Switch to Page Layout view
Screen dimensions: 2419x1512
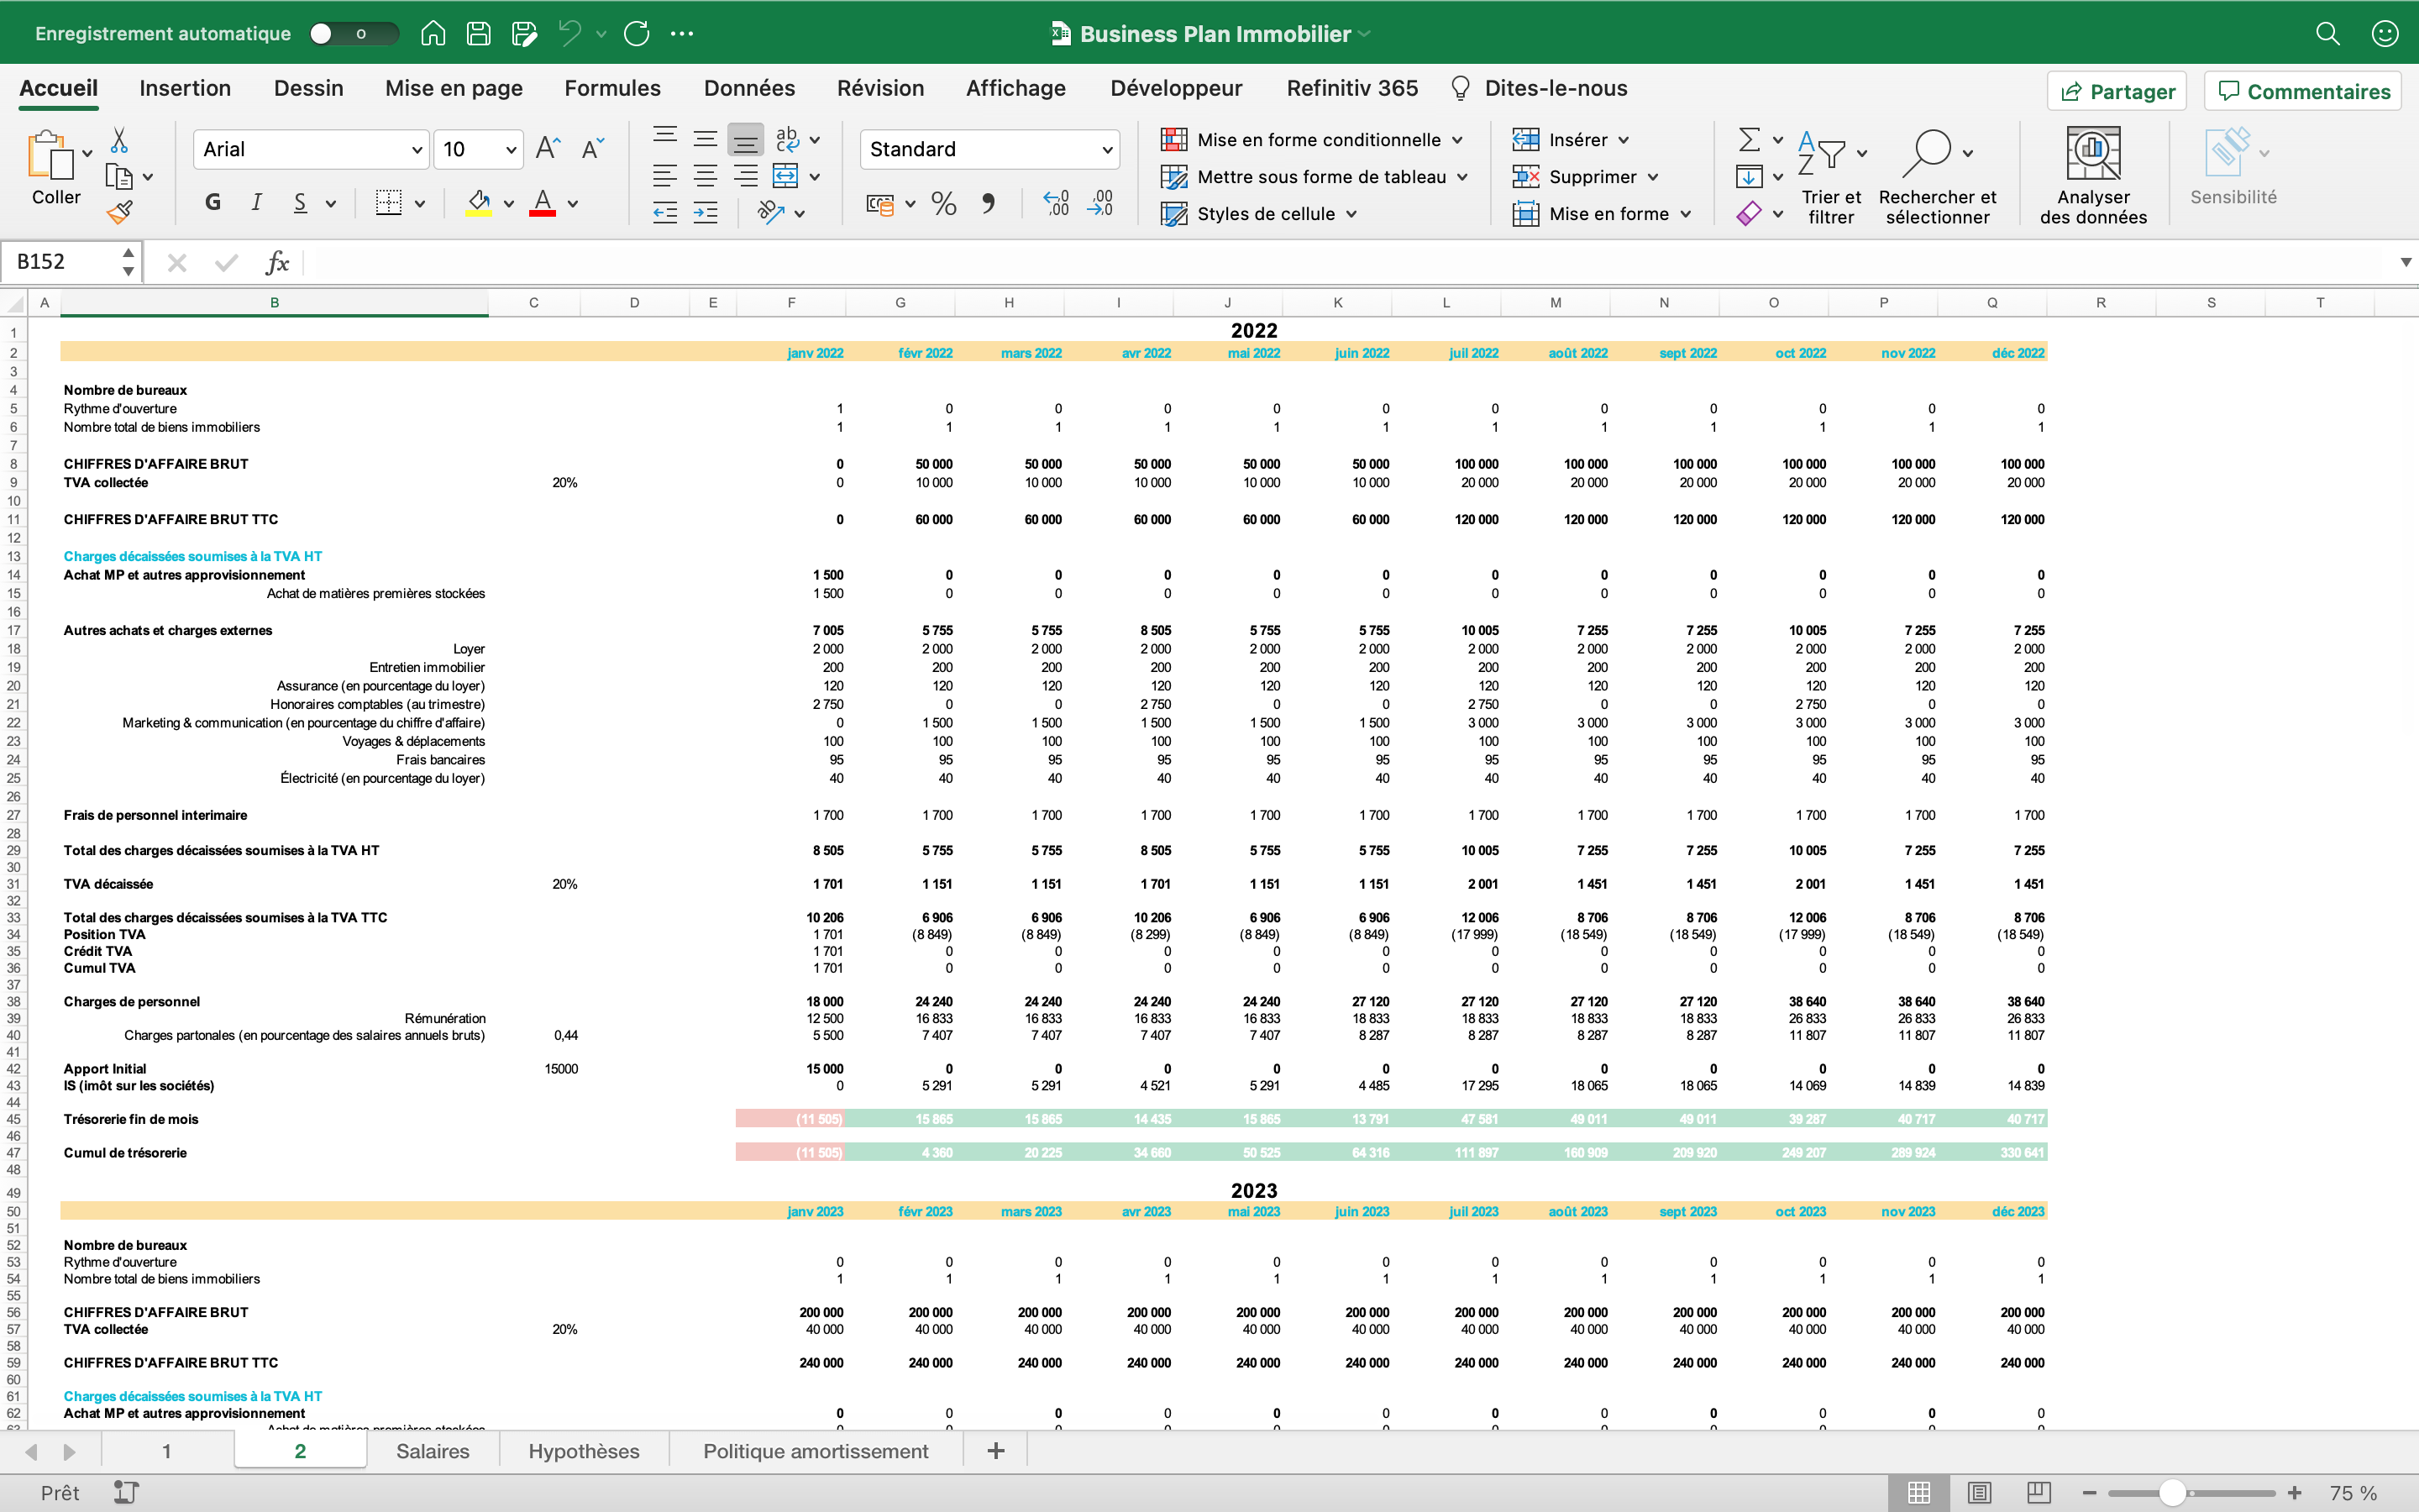click(x=1979, y=1492)
